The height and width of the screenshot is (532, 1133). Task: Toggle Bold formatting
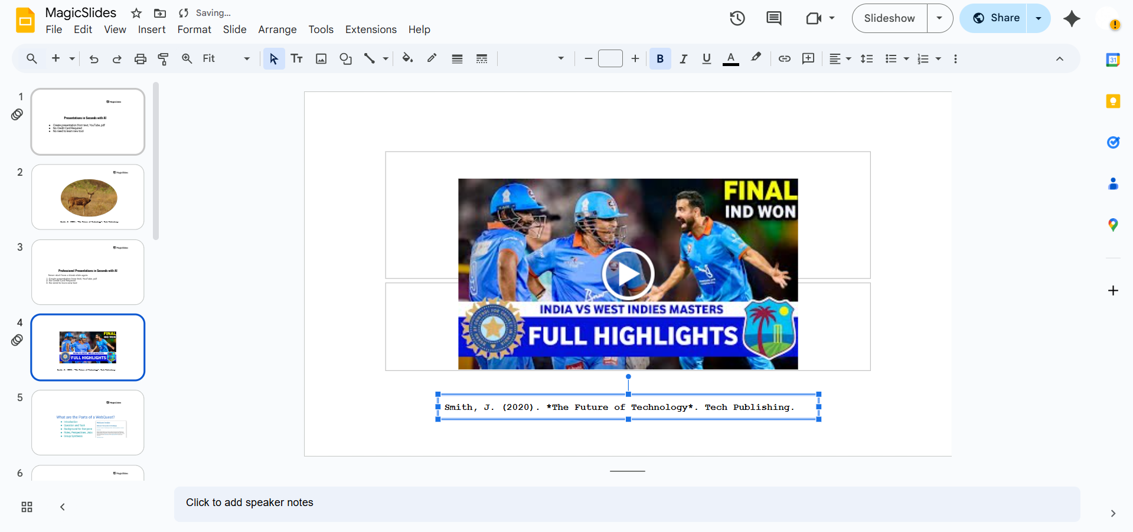660,58
